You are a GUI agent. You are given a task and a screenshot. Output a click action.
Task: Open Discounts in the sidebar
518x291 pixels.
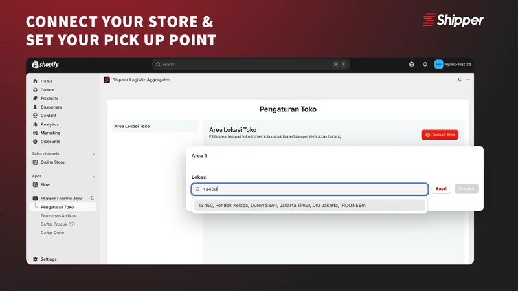point(51,142)
